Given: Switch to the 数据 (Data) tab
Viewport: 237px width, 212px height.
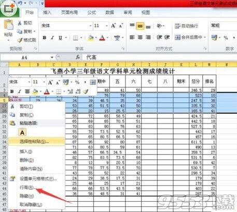Looking at the screenshot, I should tap(109, 12).
